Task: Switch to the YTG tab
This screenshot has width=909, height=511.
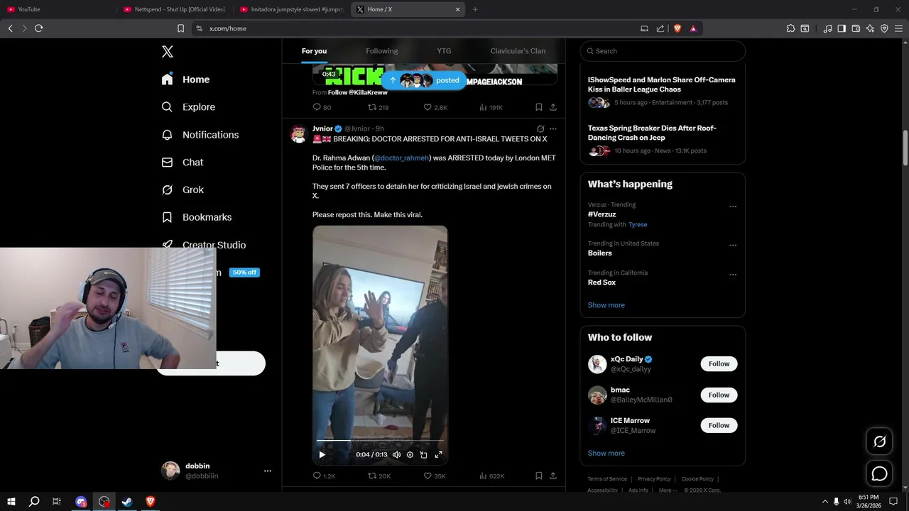Action: coord(444,51)
